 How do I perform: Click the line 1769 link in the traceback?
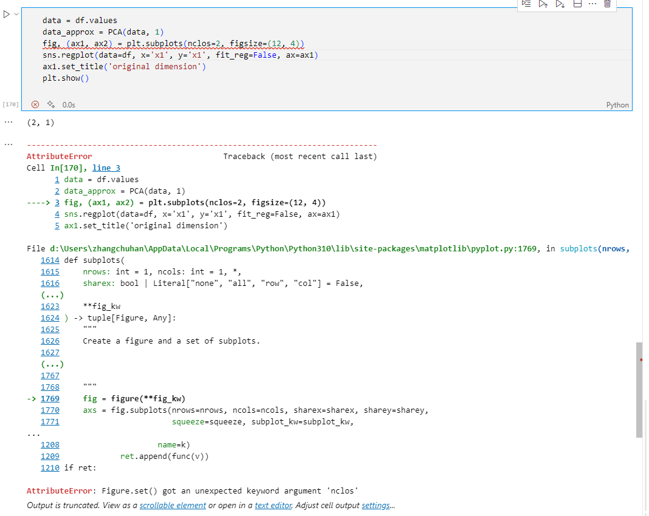[49, 398]
